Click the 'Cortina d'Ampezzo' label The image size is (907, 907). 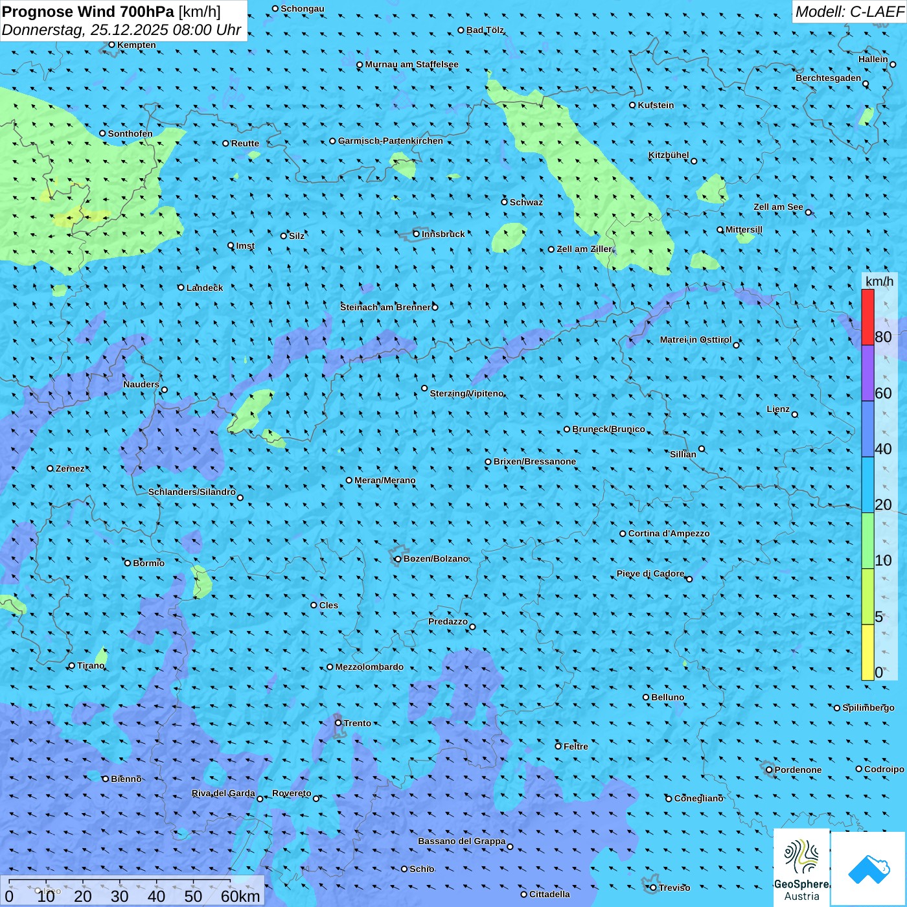669,533
